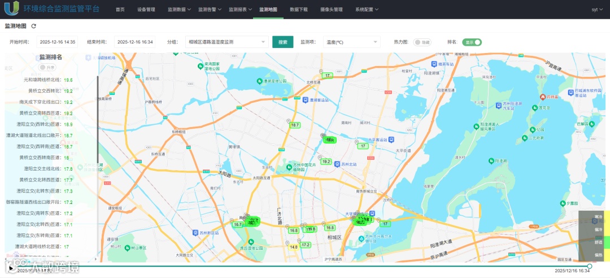
Task: Click 16.8 marker near 相城区 label
Action: 330,228
